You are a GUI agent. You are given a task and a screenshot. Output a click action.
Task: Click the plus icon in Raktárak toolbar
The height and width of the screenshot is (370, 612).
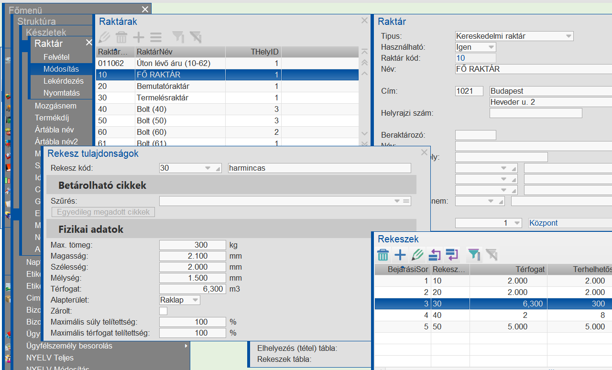138,37
